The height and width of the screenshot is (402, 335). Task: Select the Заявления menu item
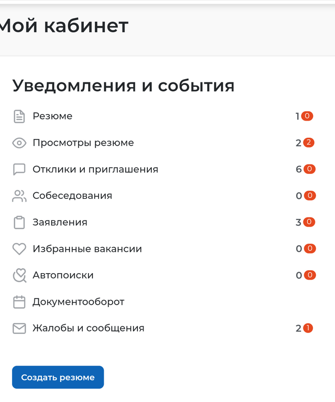(60, 222)
